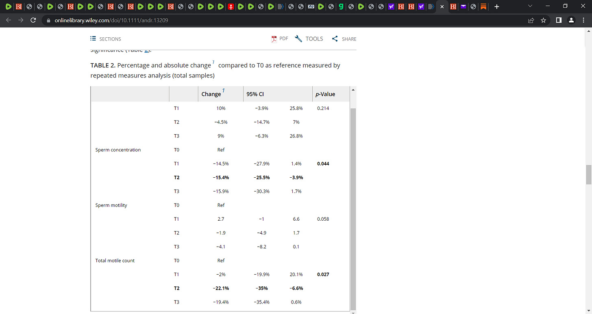Click the p-value 0.058

(323, 219)
